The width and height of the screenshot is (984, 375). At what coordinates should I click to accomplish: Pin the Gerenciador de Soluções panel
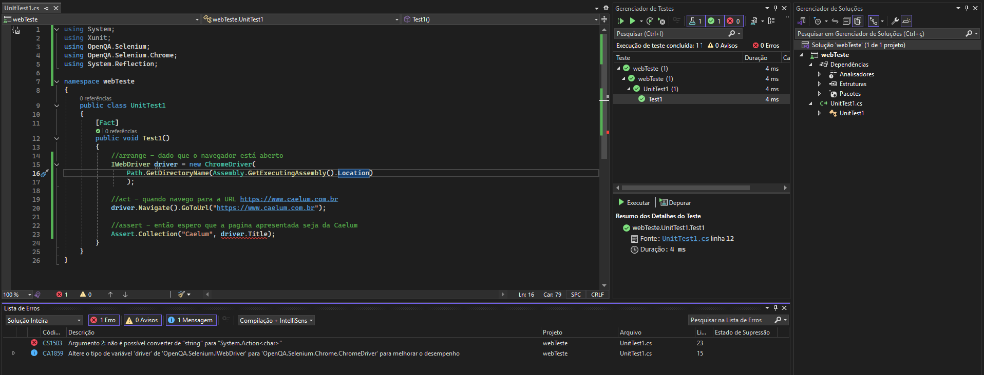pyautogui.click(x=967, y=8)
